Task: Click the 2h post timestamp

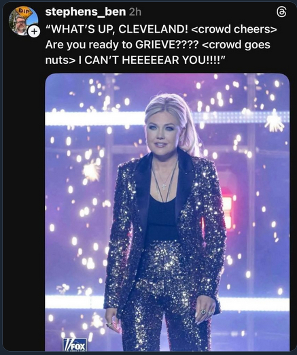Action: [135, 12]
